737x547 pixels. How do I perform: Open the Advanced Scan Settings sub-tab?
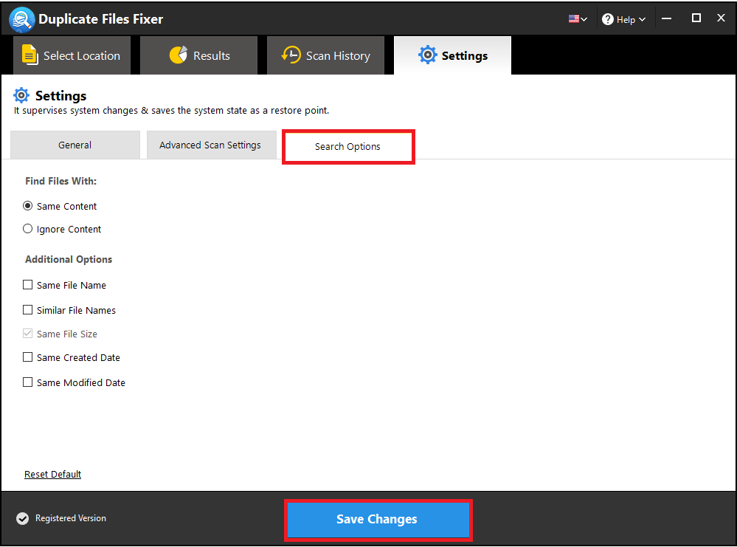(x=211, y=145)
